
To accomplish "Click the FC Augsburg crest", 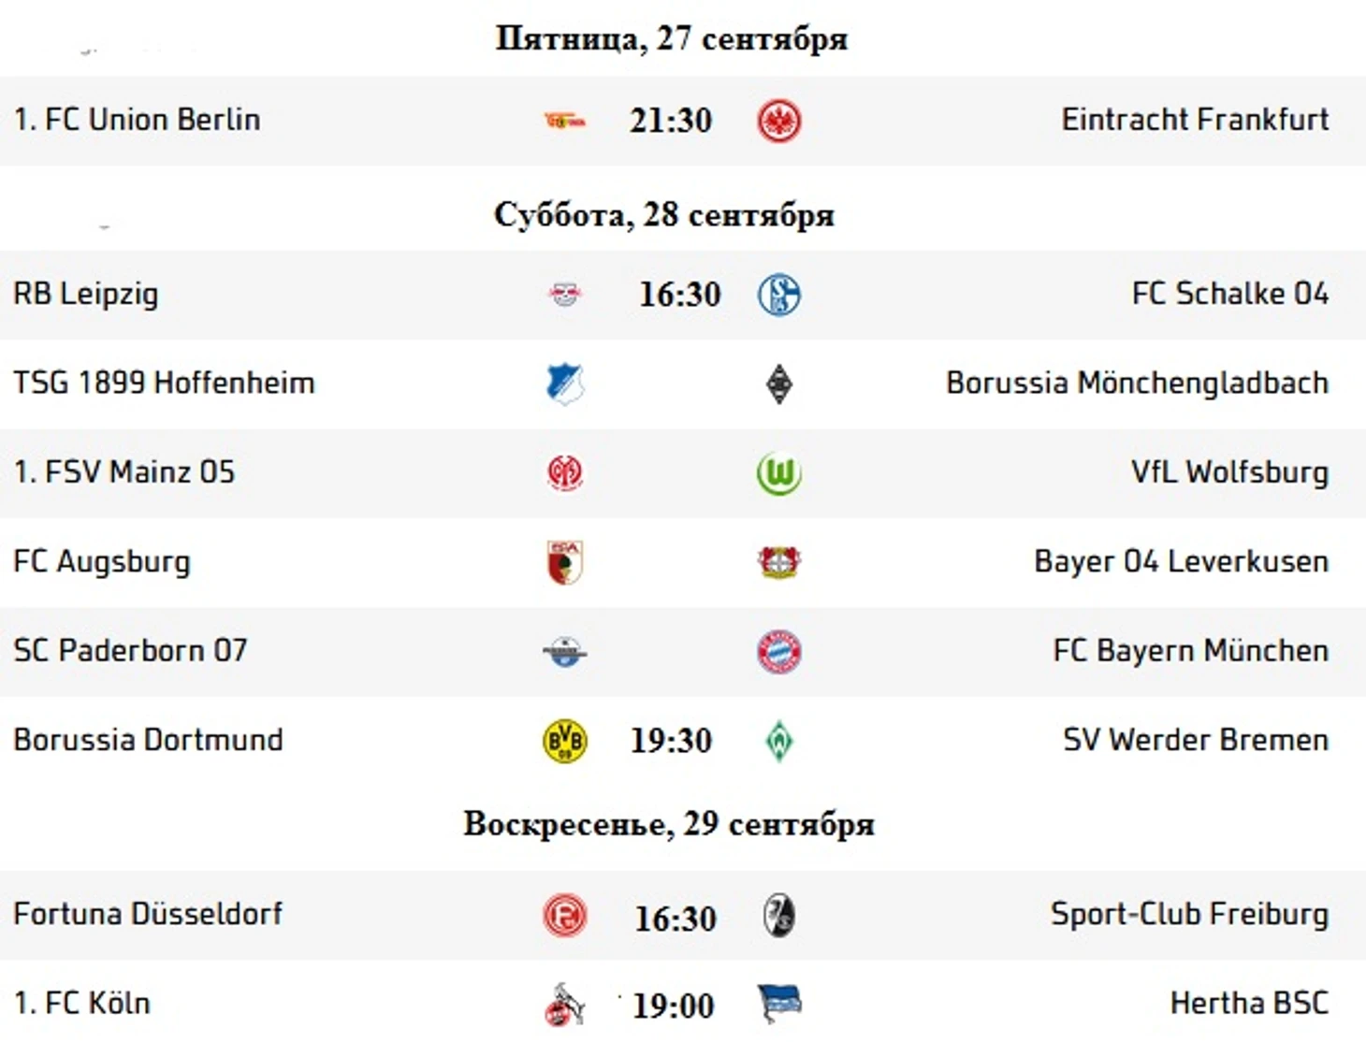I will tap(565, 562).
